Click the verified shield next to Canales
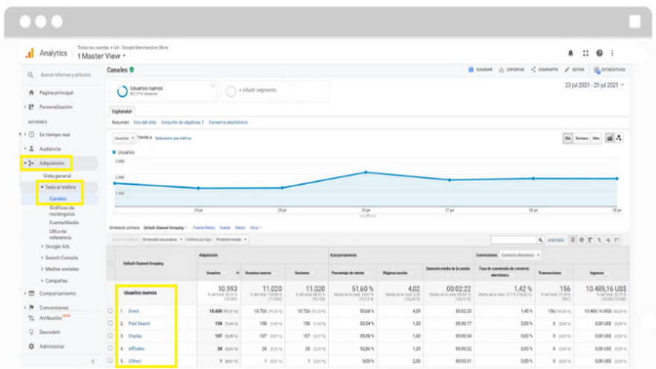 (x=132, y=70)
